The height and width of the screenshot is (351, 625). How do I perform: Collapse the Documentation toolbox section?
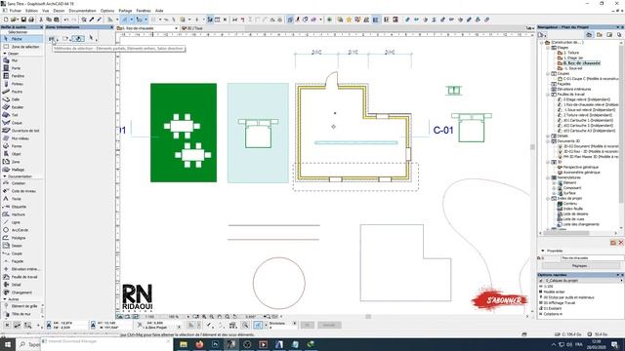point(5,176)
